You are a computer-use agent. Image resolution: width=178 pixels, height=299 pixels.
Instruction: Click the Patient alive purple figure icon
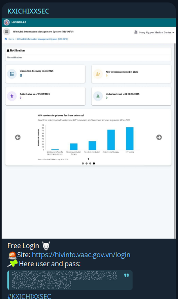pos(12,96)
